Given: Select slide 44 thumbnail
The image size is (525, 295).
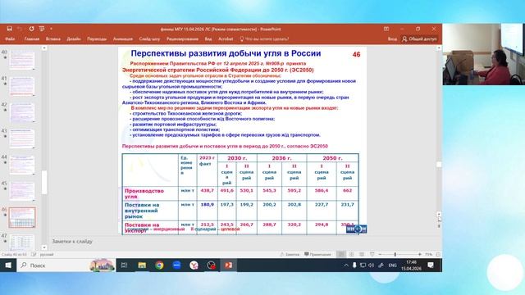Looking at the screenshot, I should (22, 165).
